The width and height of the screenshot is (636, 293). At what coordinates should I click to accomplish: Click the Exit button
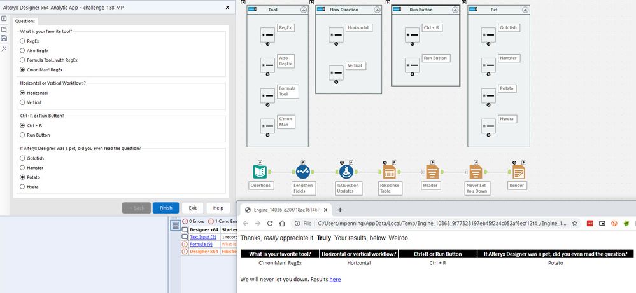click(193, 208)
